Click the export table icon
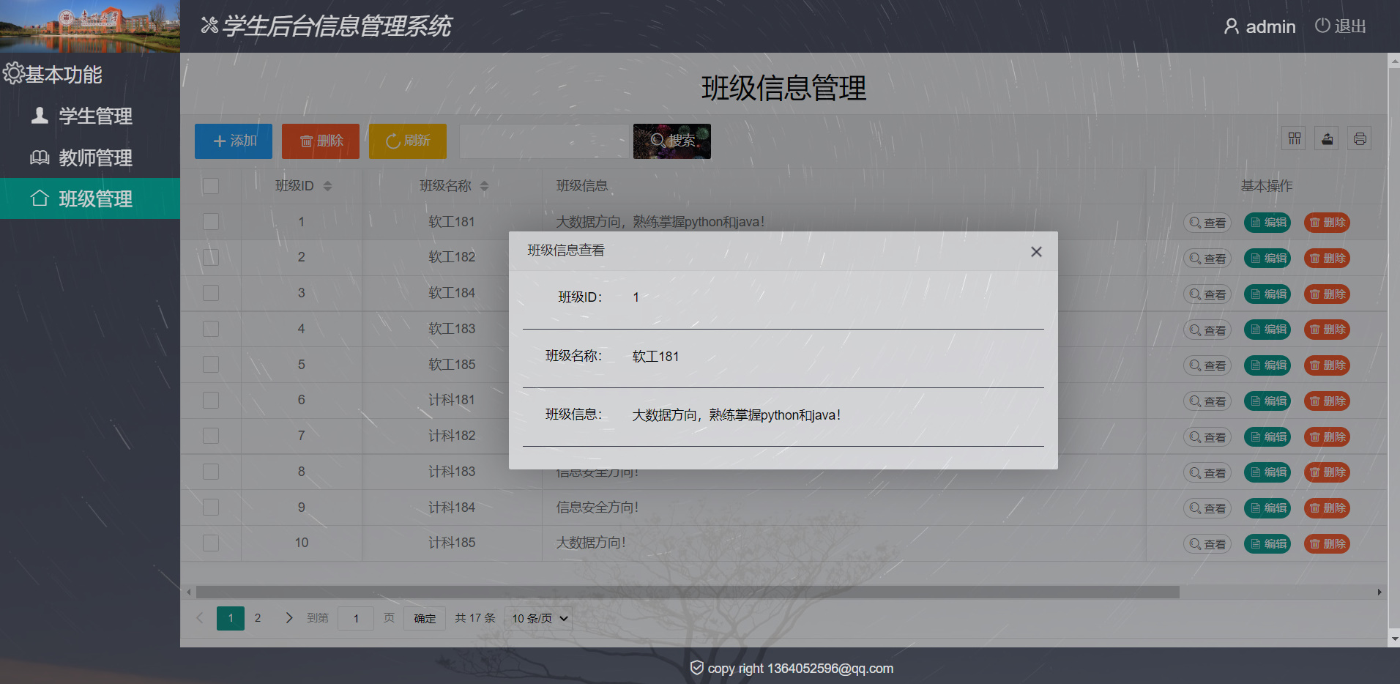The image size is (1400, 684). pyautogui.click(x=1328, y=138)
